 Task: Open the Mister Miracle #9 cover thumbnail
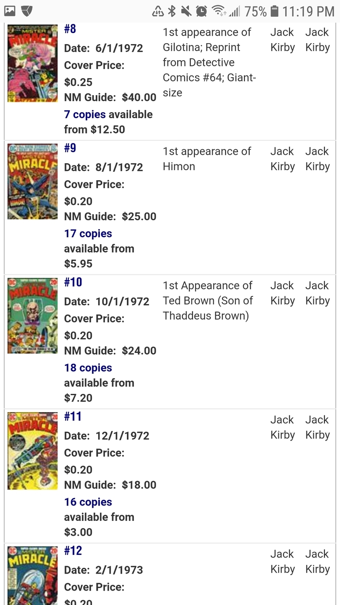33,181
